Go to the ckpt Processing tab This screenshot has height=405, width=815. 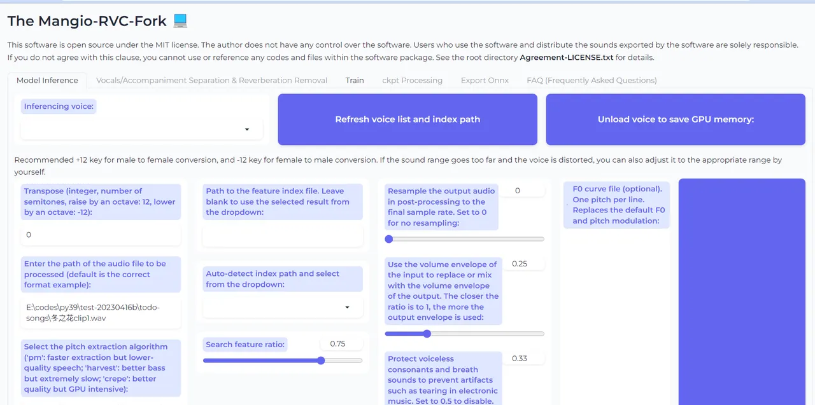pos(412,81)
